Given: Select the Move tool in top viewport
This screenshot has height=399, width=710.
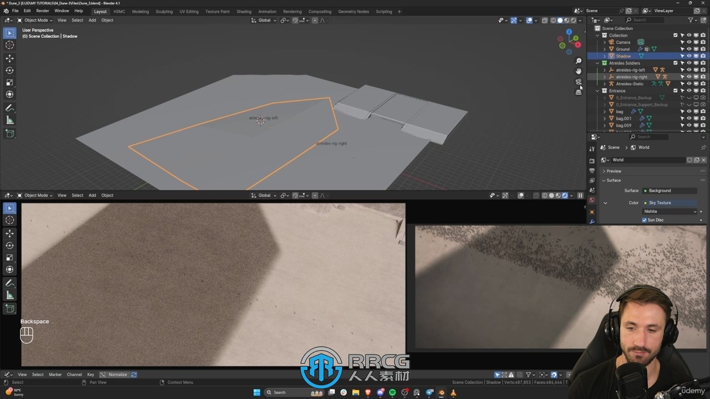Looking at the screenshot, I should (10, 58).
